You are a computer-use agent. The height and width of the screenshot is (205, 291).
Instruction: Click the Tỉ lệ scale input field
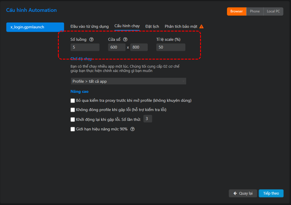(x=171, y=47)
